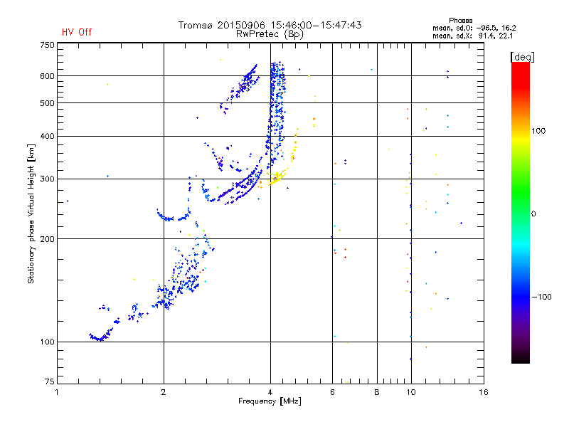Click the 'Phases' header text
569x427 pixels.
[460, 21]
